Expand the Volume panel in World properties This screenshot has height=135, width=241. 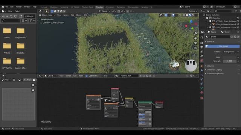point(210,66)
